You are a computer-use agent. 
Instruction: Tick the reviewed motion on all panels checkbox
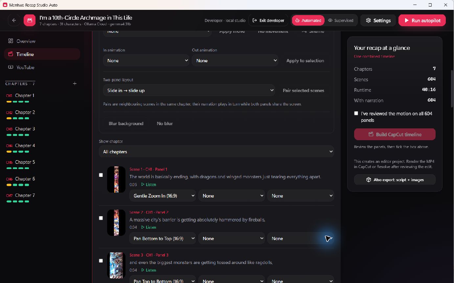tap(356, 113)
